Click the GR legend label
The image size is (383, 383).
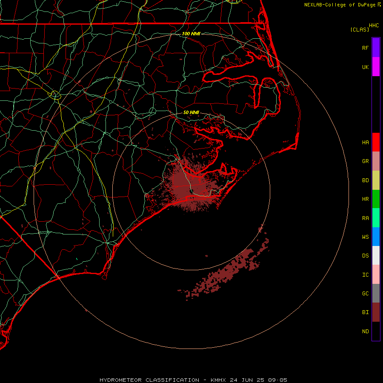(365, 161)
